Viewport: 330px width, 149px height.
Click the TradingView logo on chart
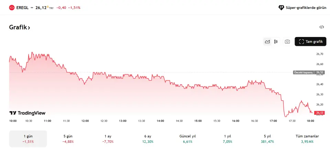point(27,113)
